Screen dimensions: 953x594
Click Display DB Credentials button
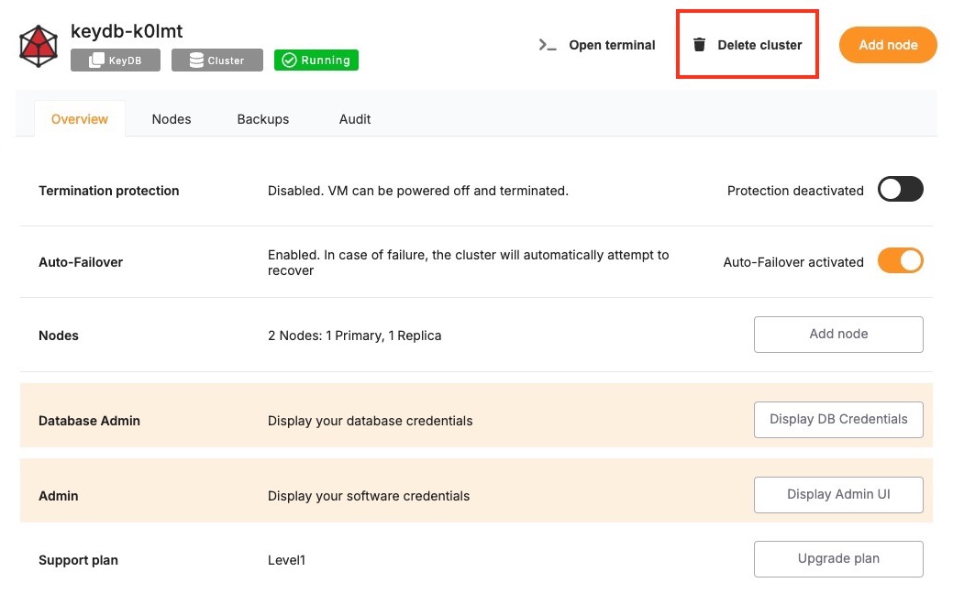tap(838, 420)
